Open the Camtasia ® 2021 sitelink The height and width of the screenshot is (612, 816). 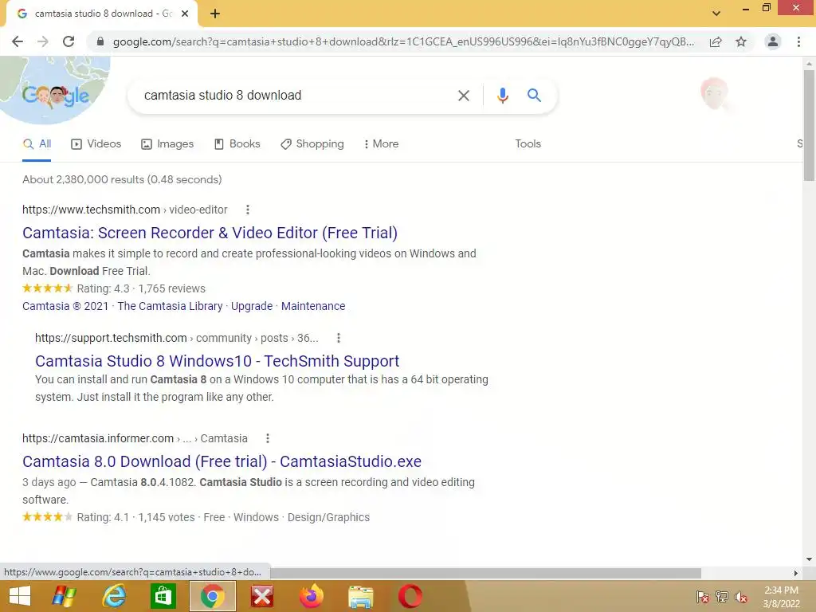click(65, 306)
